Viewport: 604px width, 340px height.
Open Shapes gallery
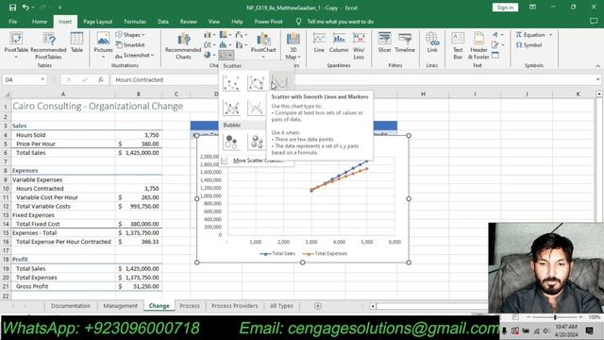point(130,35)
